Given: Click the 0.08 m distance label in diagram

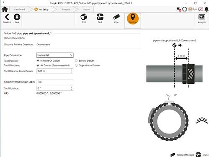Looking at the screenshot, I should [x=181, y=56].
